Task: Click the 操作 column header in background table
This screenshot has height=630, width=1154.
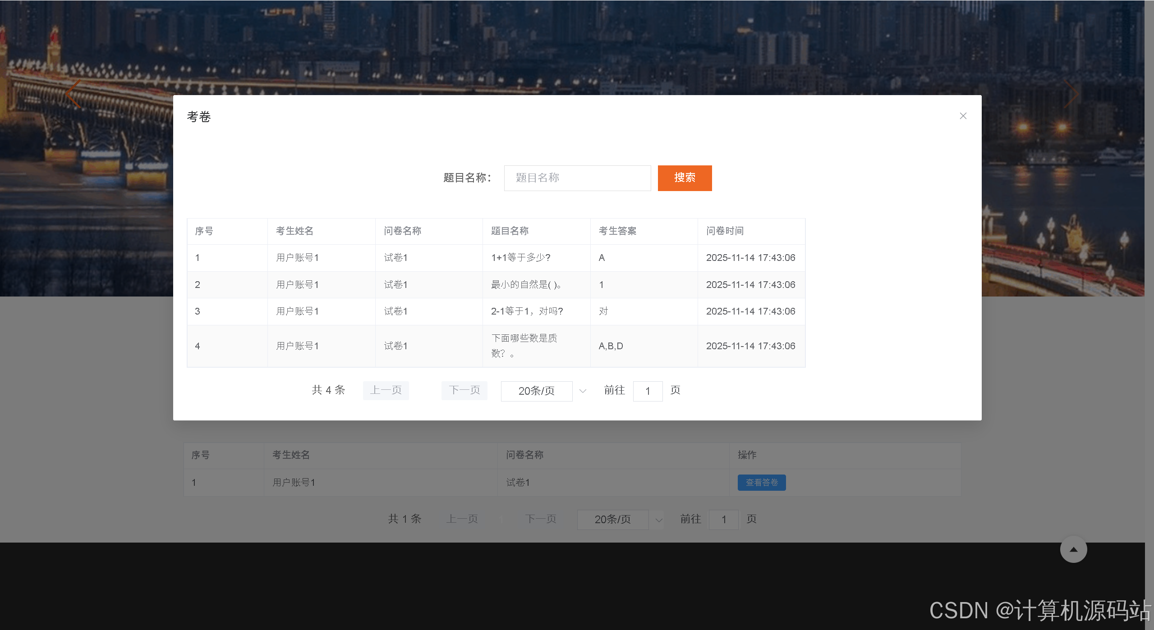Action: pos(845,455)
